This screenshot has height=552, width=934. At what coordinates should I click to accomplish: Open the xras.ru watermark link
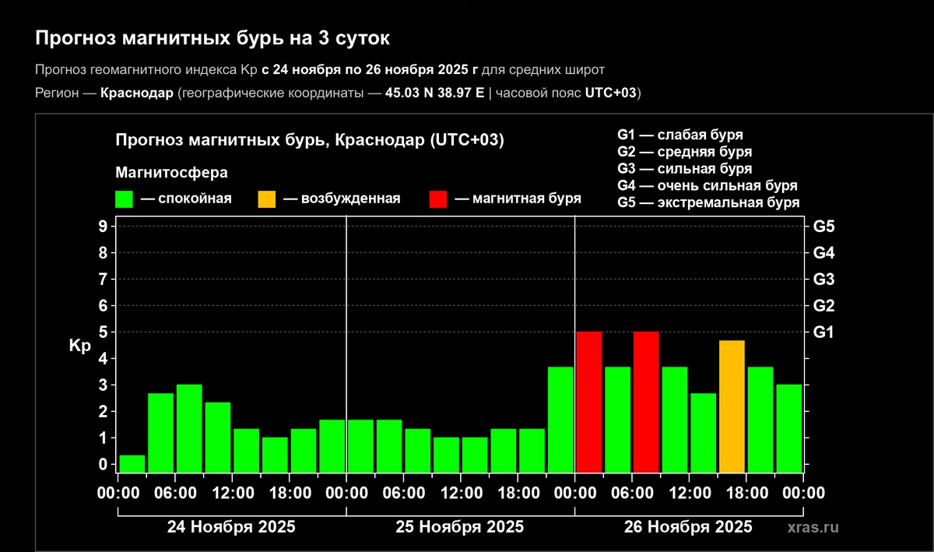pos(813,527)
